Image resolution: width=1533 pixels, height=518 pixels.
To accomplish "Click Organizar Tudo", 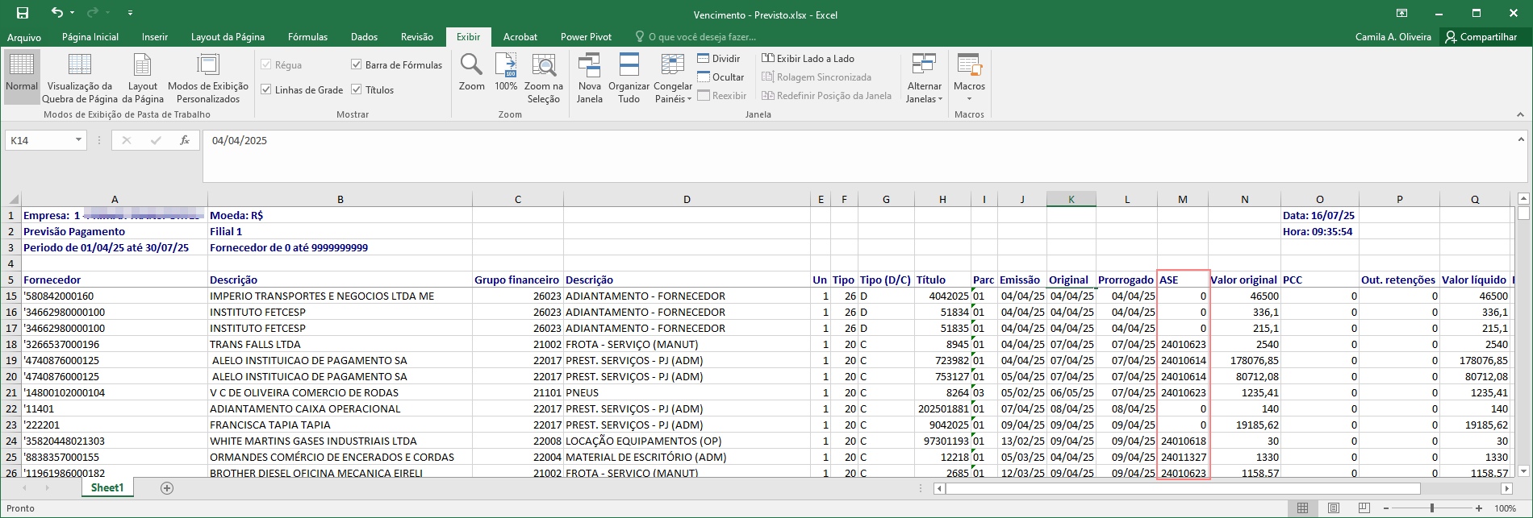I will pos(629,77).
